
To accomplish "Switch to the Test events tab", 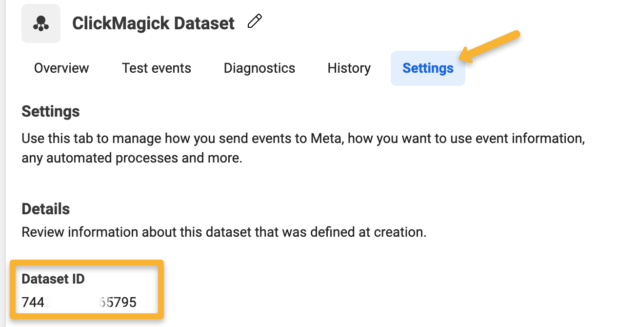I will coord(157,68).
